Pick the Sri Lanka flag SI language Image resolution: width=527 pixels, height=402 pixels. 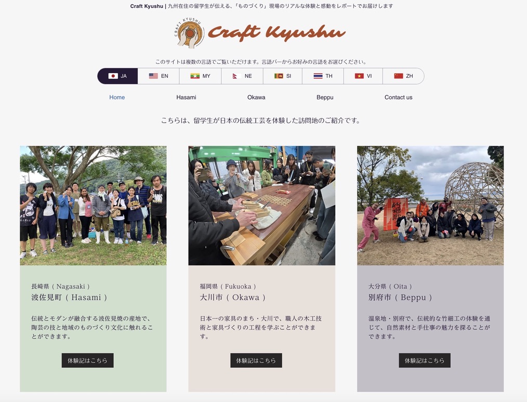click(283, 76)
